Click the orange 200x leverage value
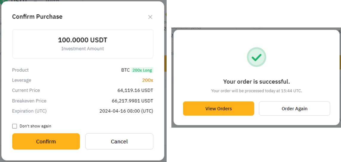 [x=148, y=80]
